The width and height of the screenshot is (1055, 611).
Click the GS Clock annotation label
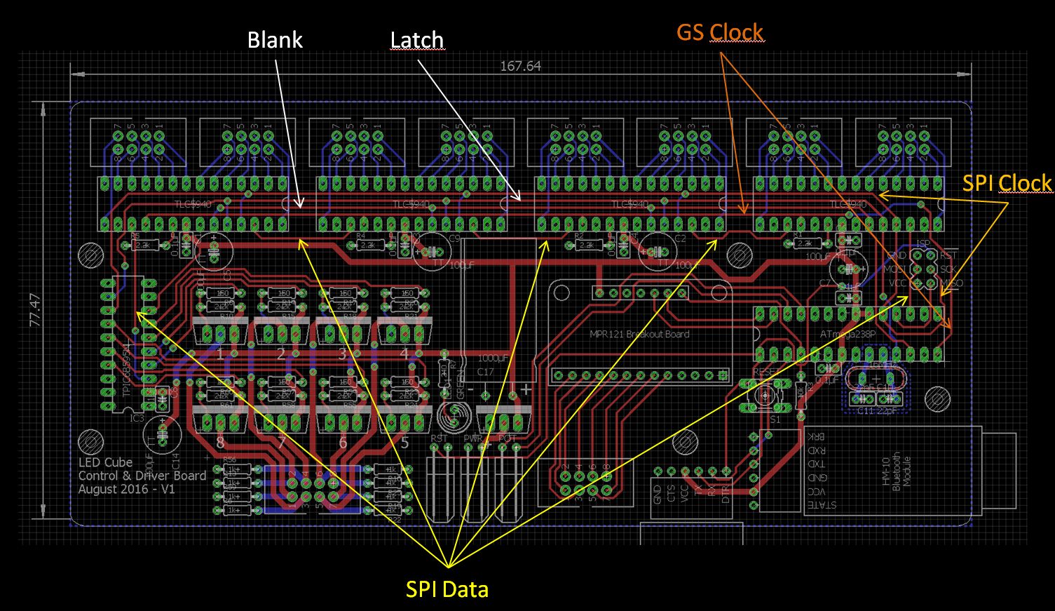[x=720, y=32]
